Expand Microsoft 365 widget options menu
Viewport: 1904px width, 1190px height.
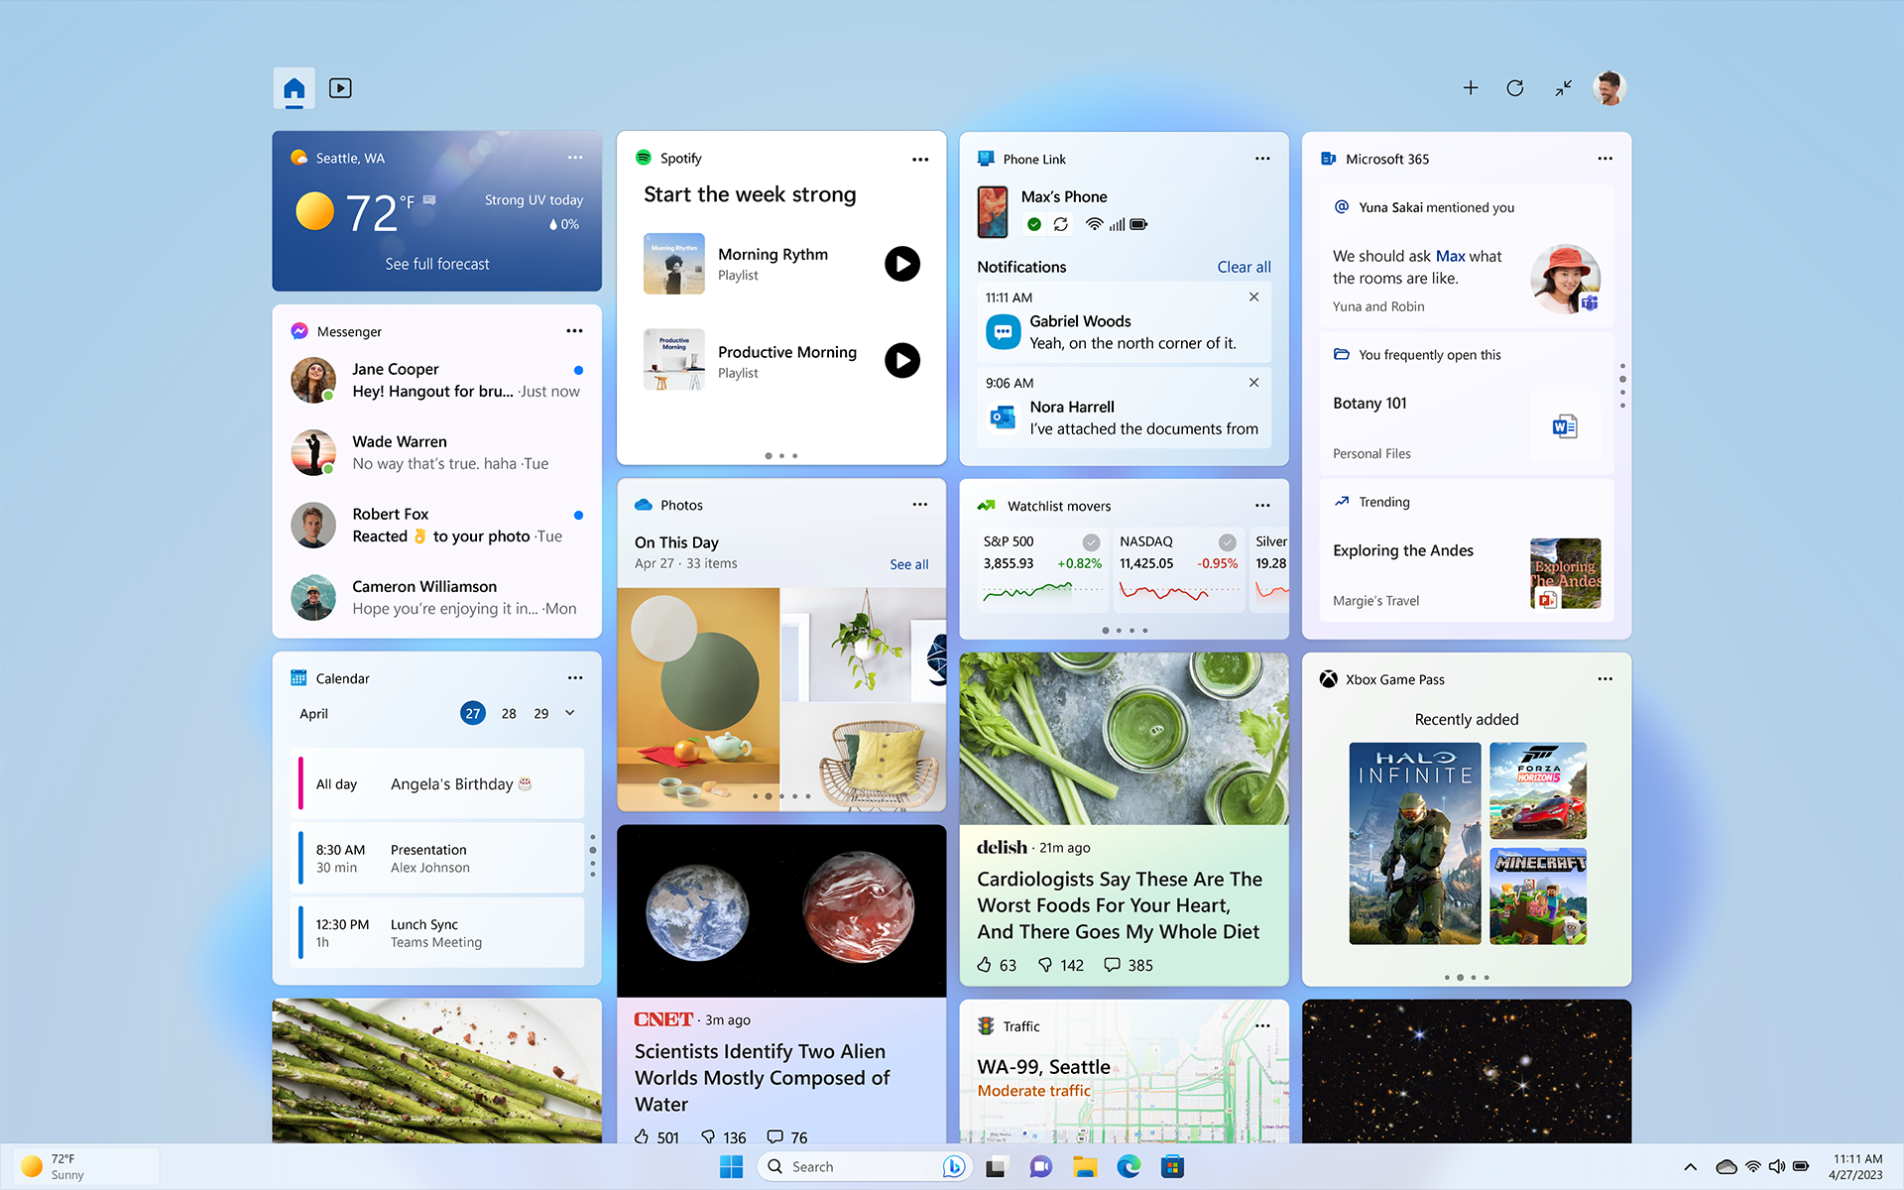pos(1604,158)
